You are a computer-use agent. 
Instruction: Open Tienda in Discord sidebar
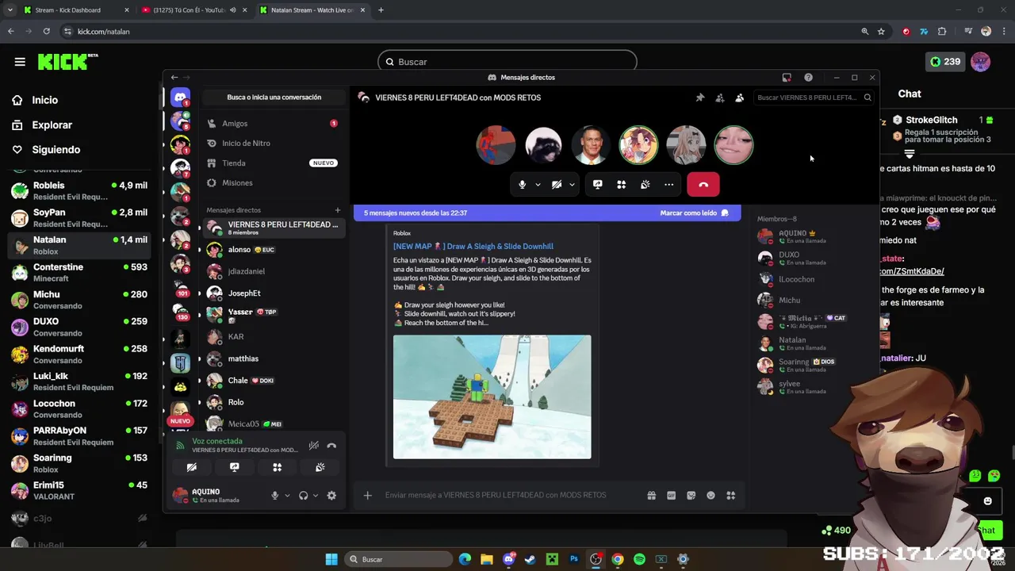(272, 163)
